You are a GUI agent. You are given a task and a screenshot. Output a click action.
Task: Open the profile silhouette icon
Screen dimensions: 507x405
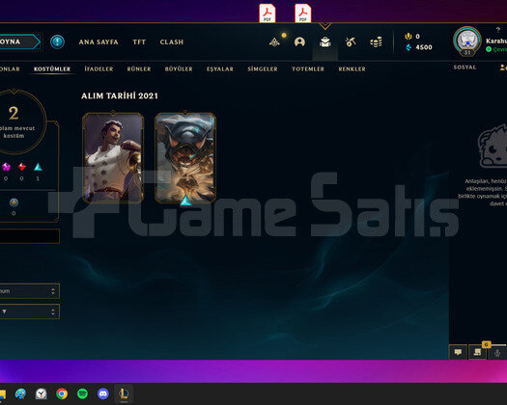click(299, 42)
